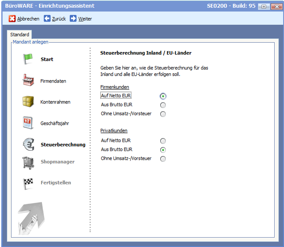Select Privatkunden Ohne Umsatz-/Vorsteuer radio

pos(163,159)
